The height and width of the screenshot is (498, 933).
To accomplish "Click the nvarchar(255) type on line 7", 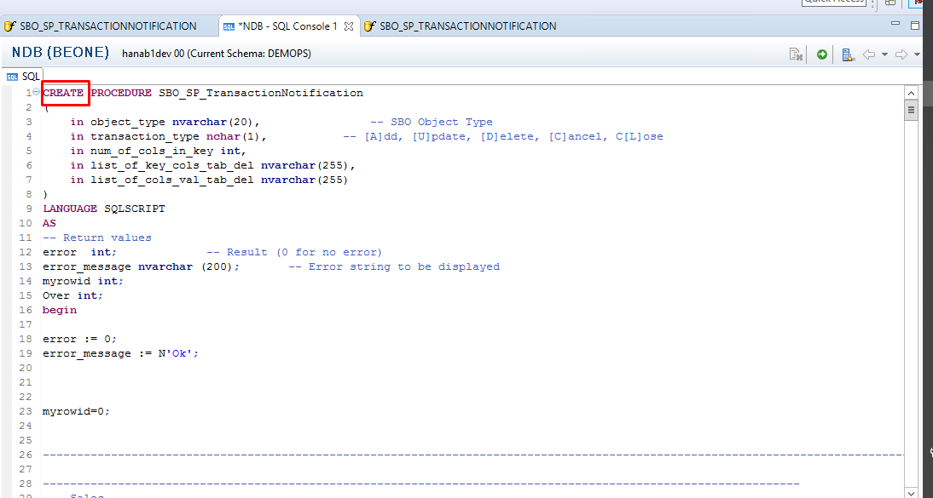I will 304,180.
